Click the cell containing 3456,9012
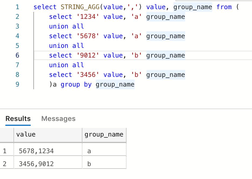The height and width of the screenshot is (179, 252). click(x=48, y=164)
